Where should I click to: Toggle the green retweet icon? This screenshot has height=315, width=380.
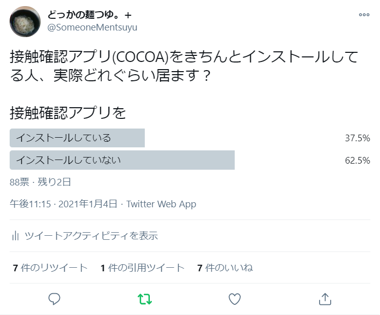coord(145,299)
